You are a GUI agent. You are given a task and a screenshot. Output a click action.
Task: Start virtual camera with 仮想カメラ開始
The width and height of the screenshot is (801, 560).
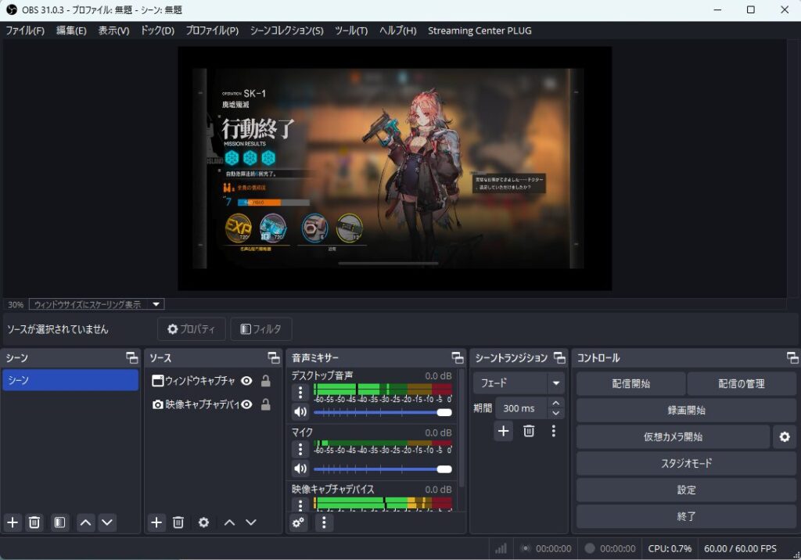pyautogui.click(x=673, y=437)
